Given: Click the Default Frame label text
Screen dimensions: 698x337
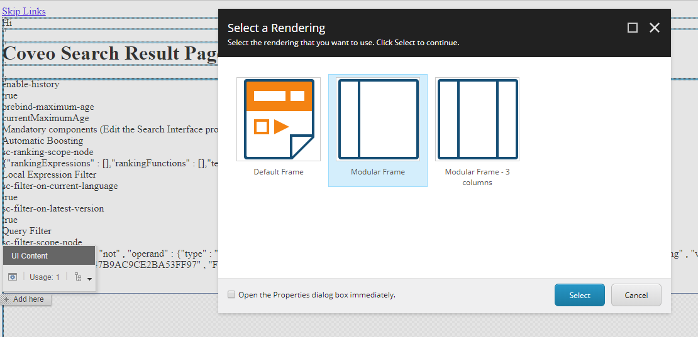Looking at the screenshot, I should (279, 171).
